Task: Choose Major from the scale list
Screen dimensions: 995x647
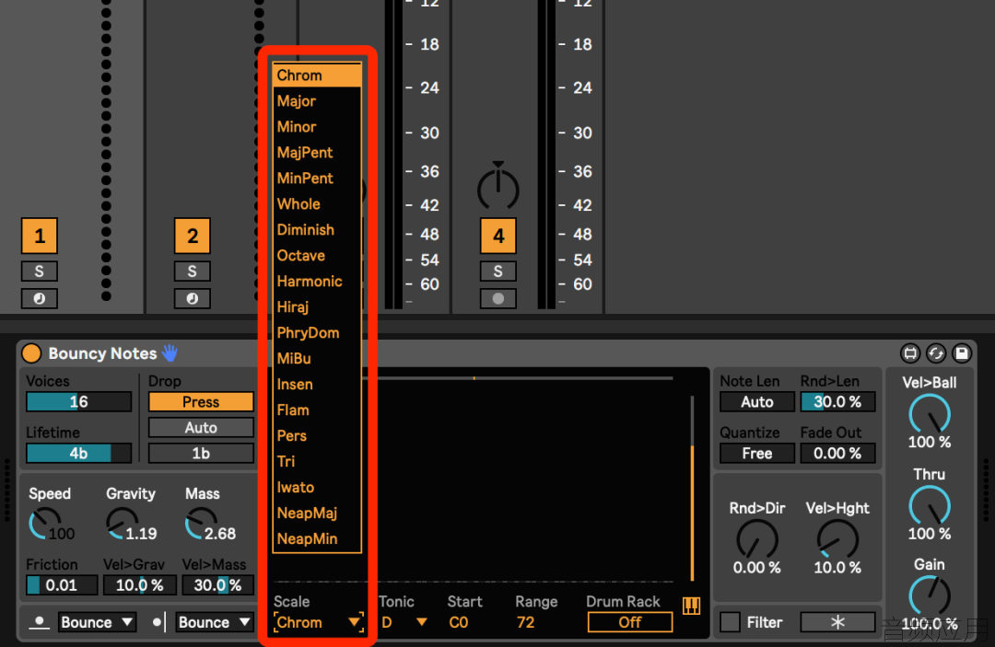Action: click(x=317, y=101)
